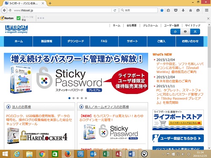Launch Chrome from the taskbar
Image resolution: width=211 pixels, height=158 pixels.
point(42,154)
